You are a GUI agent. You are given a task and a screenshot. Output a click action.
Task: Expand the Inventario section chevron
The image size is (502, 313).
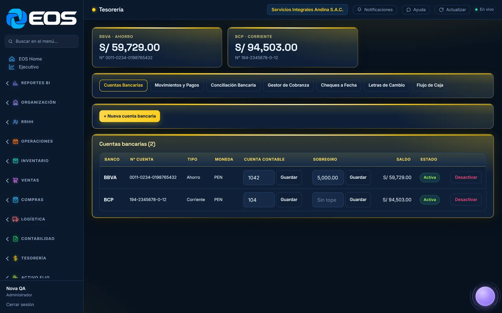click(8, 161)
